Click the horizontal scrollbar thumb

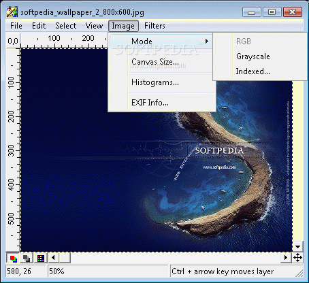click(65, 258)
